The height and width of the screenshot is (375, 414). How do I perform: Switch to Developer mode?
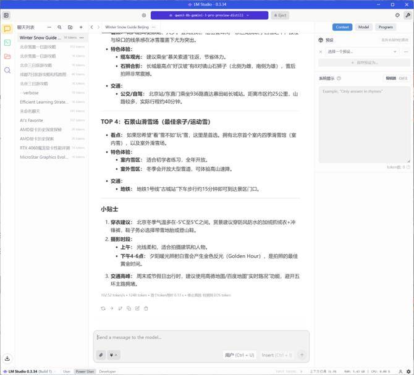click(108, 371)
